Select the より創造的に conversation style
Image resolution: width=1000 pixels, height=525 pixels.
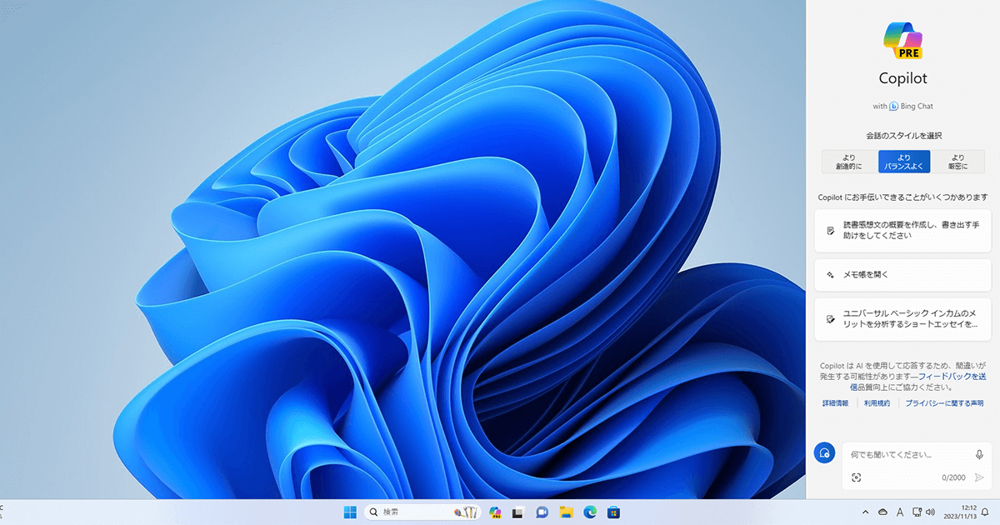[848, 162]
